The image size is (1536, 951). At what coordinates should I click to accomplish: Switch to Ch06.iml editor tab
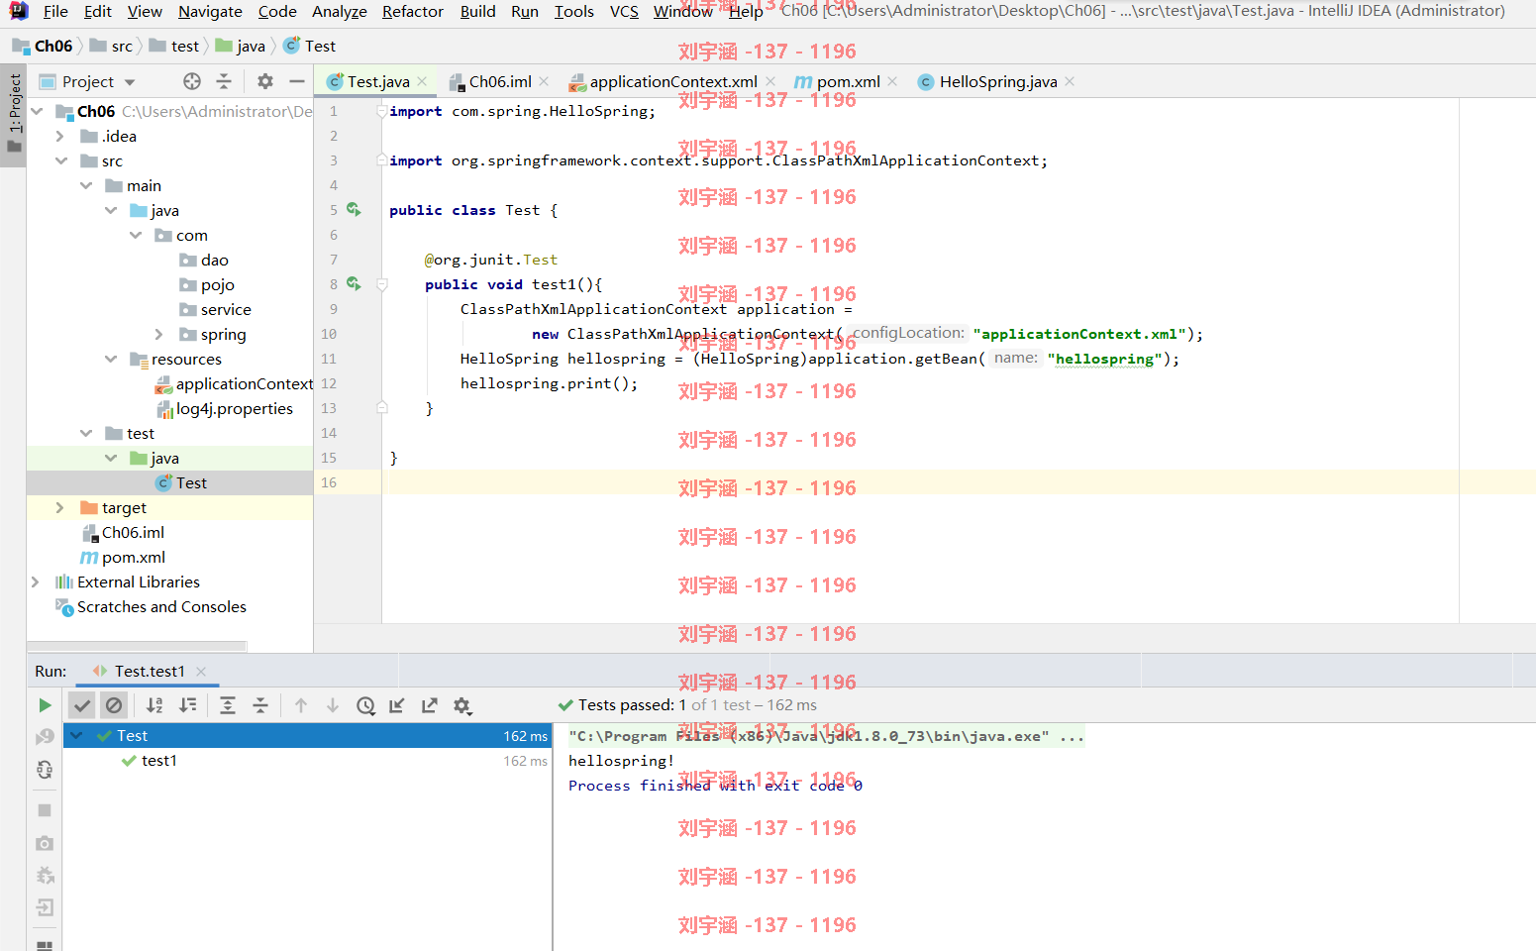click(499, 81)
